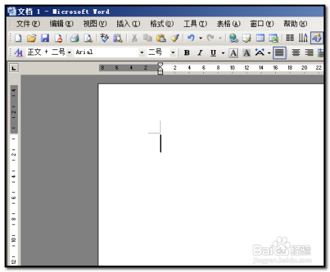
Task: Open the 格式(O) menu
Action: pos(162,24)
